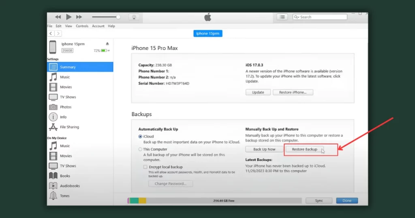Open the Account menu
Image resolution: width=415 pixels, height=218 pixels.
(x=98, y=26)
